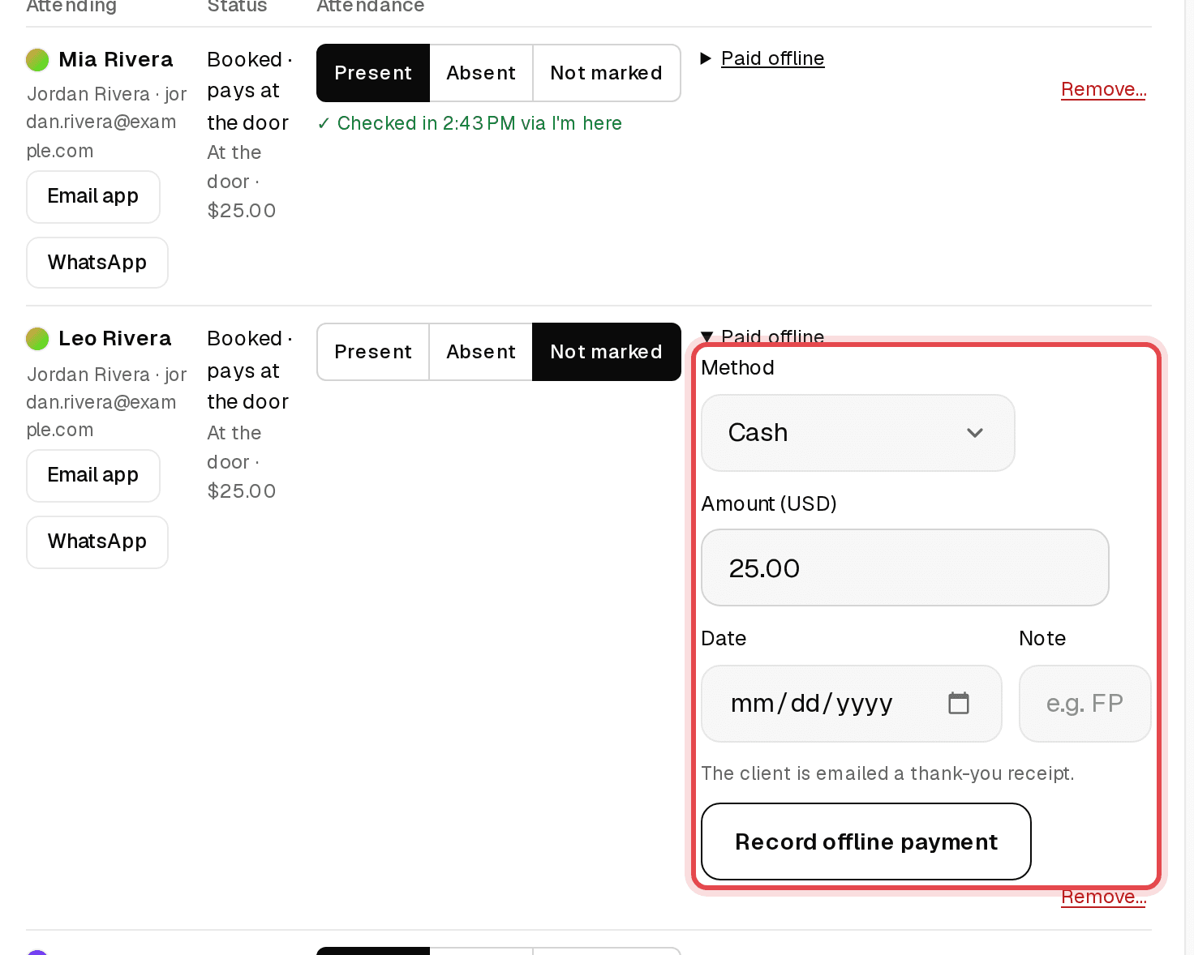Click Remove link for Leo Rivera
Image resolution: width=1194 pixels, height=955 pixels.
pos(1103,897)
